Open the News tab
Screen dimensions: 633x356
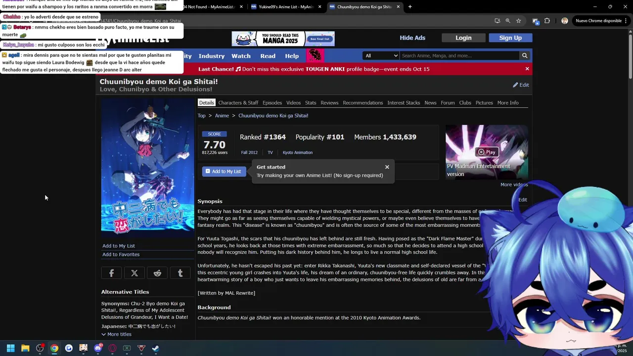point(430,103)
